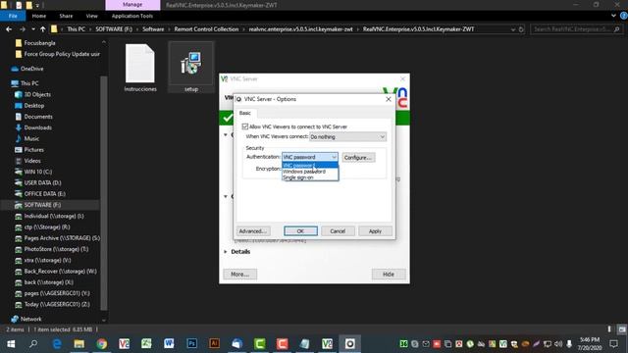Go forward in File Explorer
The width and height of the screenshot is (628, 353).
(22, 29)
